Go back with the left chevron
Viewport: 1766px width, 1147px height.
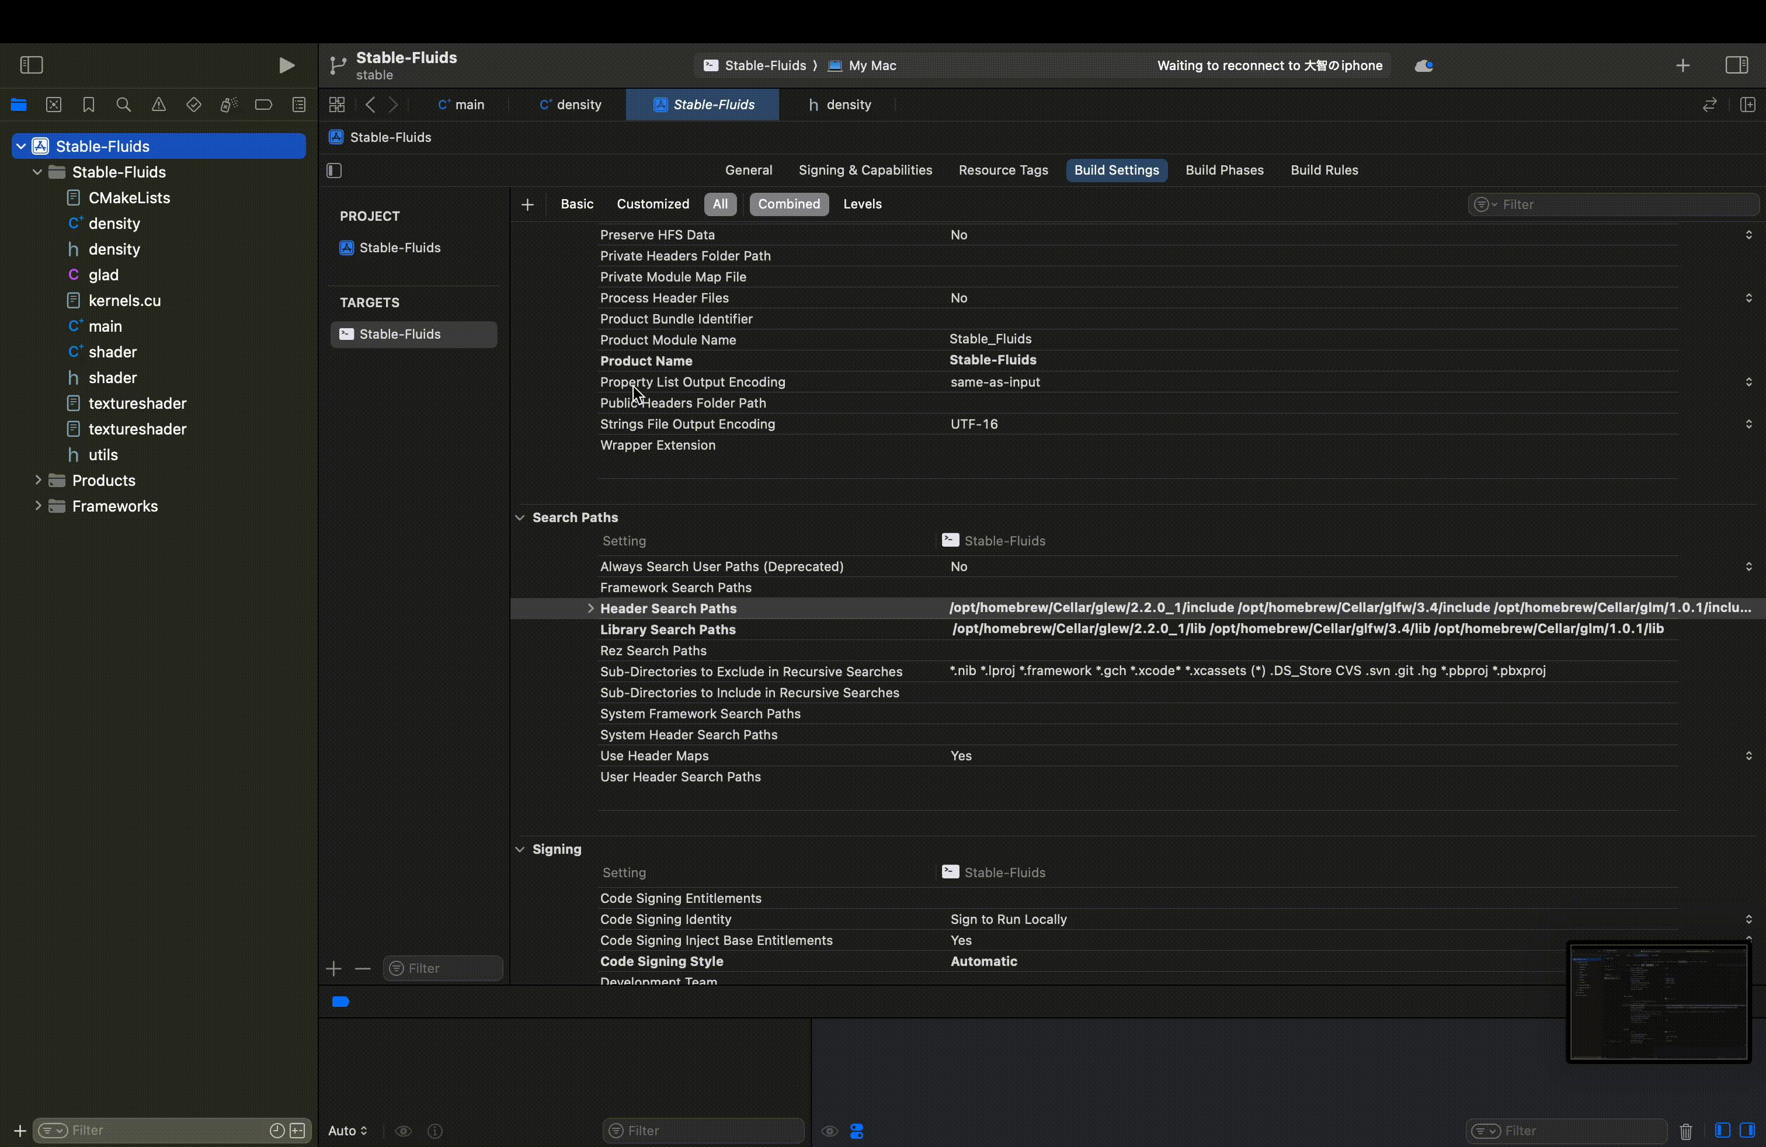click(x=370, y=105)
